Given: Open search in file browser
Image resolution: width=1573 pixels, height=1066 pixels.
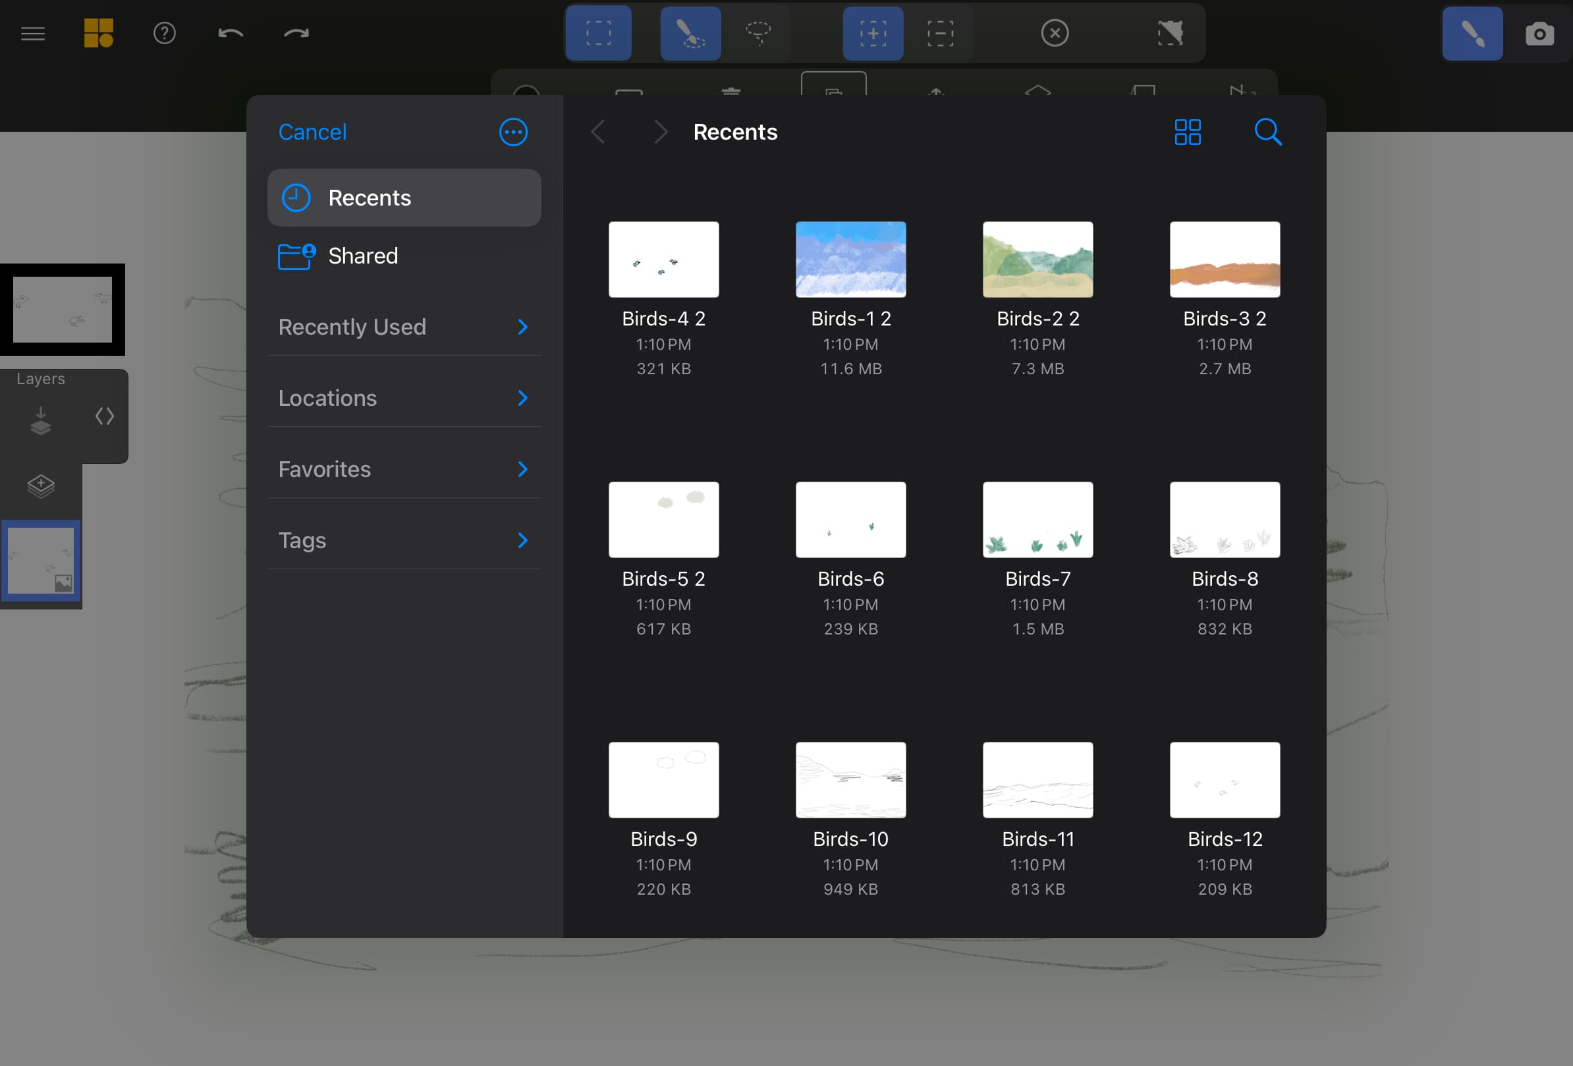Looking at the screenshot, I should click(1267, 132).
